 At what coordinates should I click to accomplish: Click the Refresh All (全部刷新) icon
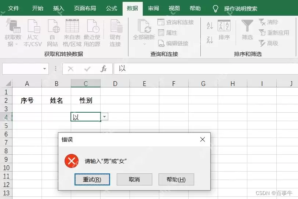(144, 26)
